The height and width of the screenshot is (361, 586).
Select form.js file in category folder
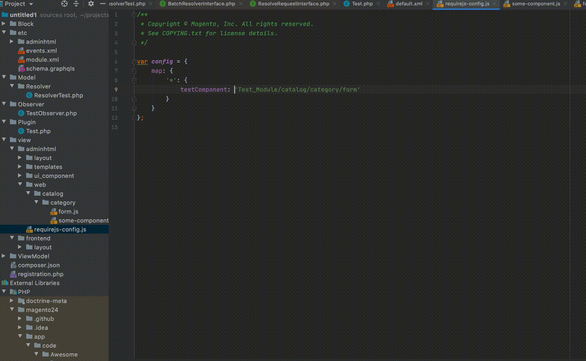point(68,212)
